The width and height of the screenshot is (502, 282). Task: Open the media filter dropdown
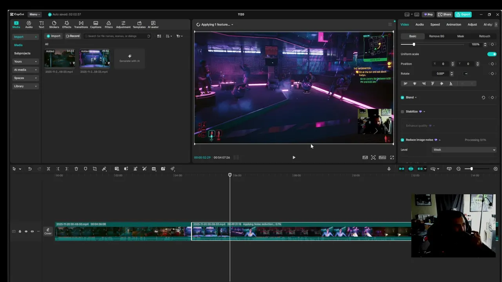(179, 36)
